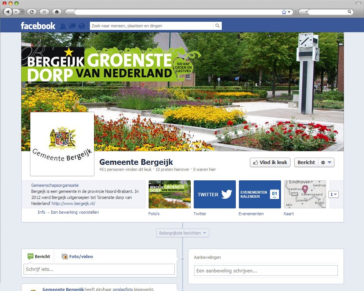Open the browser history dropdown arrow

[x=22, y=12]
